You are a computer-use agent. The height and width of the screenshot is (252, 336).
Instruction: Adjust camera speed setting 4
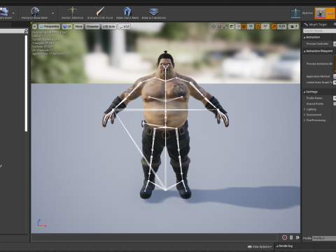(x=293, y=27)
